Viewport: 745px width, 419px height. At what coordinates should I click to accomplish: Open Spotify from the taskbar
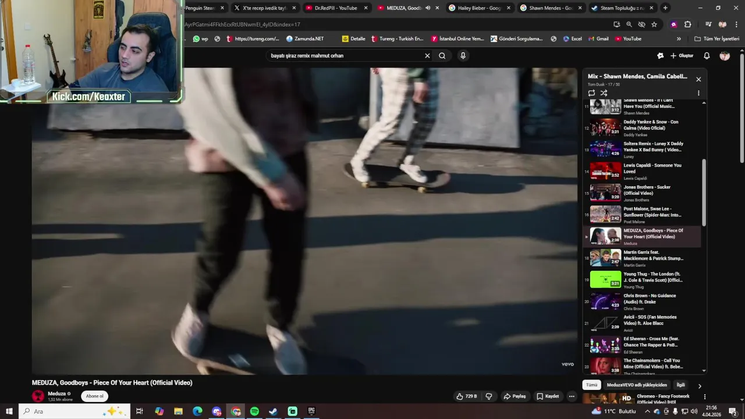click(x=254, y=411)
